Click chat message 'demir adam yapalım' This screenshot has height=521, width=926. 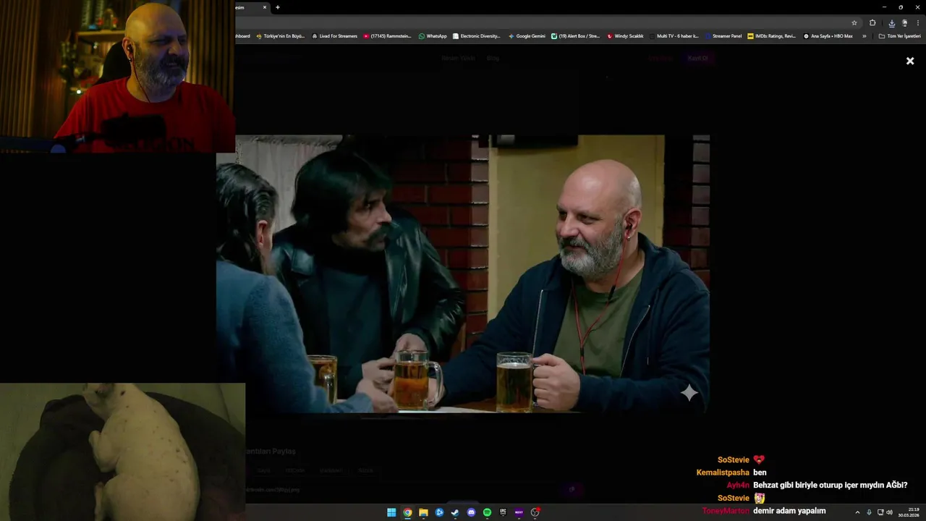coord(789,511)
